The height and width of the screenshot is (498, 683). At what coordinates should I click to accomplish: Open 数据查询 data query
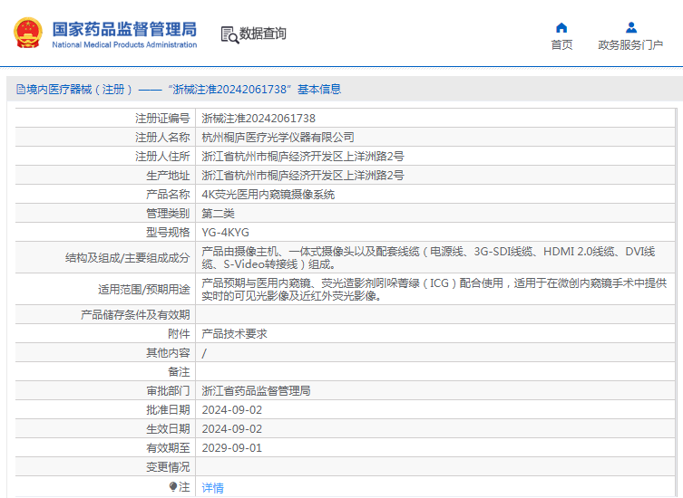pos(263,34)
